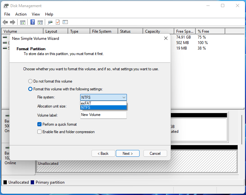The image size is (246, 195).
Task: Click the Back arrow toolbar icon
Action: coord(5,22)
